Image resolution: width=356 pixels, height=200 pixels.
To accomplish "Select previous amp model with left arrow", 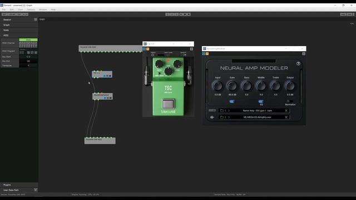I will 226,111.
